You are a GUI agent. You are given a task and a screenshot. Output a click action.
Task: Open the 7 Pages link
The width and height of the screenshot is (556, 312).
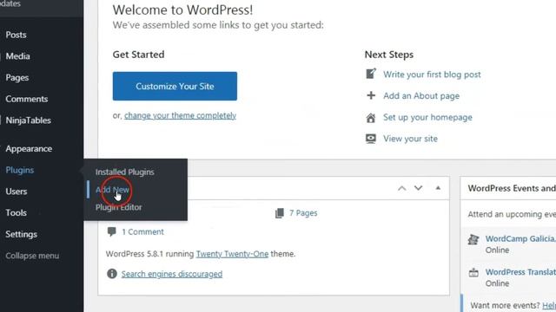coord(303,213)
